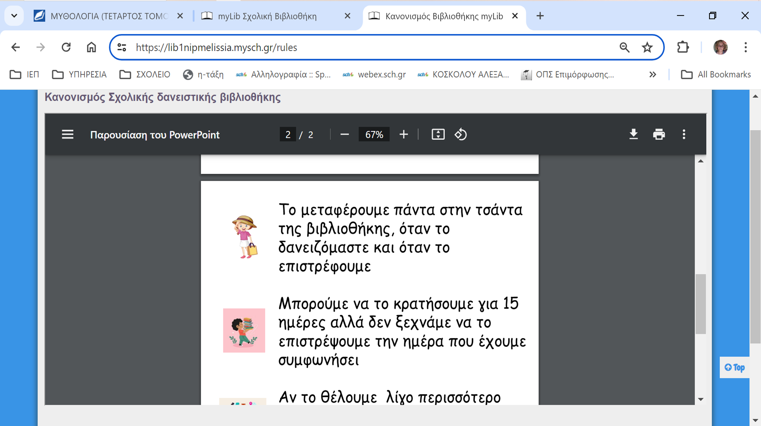
Task: Open the browser extensions menu
Action: tap(683, 48)
